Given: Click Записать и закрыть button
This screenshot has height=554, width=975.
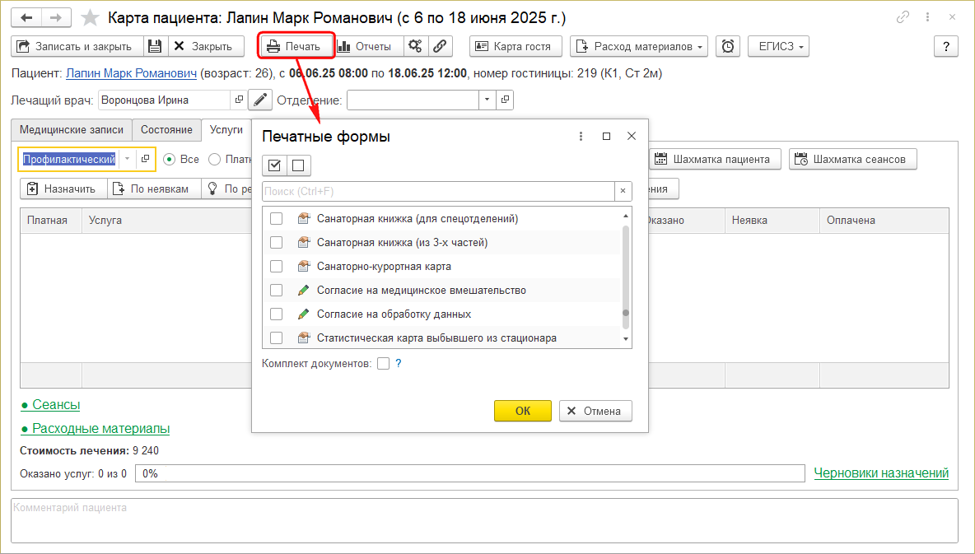Looking at the screenshot, I should click(x=77, y=46).
